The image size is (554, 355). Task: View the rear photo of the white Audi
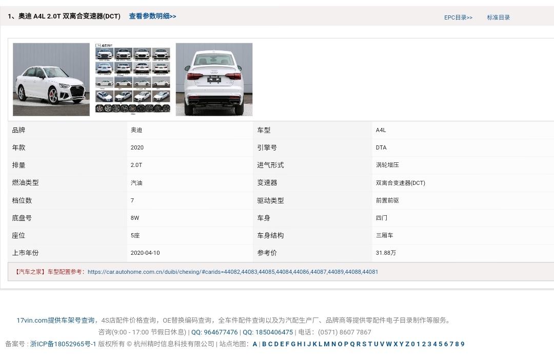[214, 79]
